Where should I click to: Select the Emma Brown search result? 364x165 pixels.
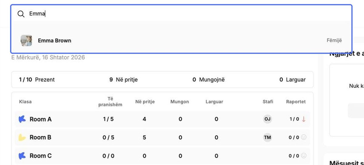tap(181, 41)
